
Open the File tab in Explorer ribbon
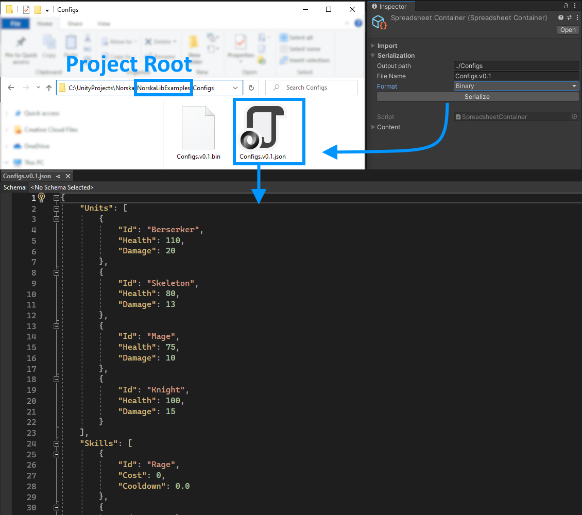click(15, 24)
